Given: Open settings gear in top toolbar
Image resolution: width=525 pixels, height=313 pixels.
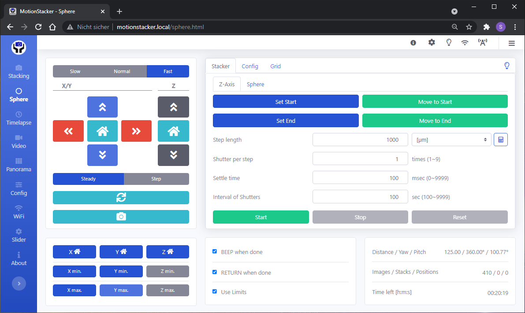Looking at the screenshot, I should [432, 43].
